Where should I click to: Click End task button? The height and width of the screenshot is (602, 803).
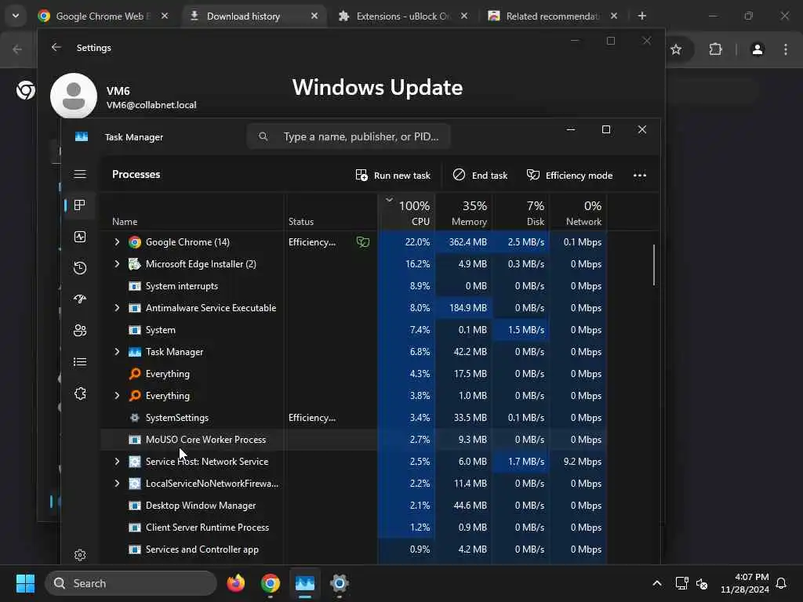tap(481, 175)
